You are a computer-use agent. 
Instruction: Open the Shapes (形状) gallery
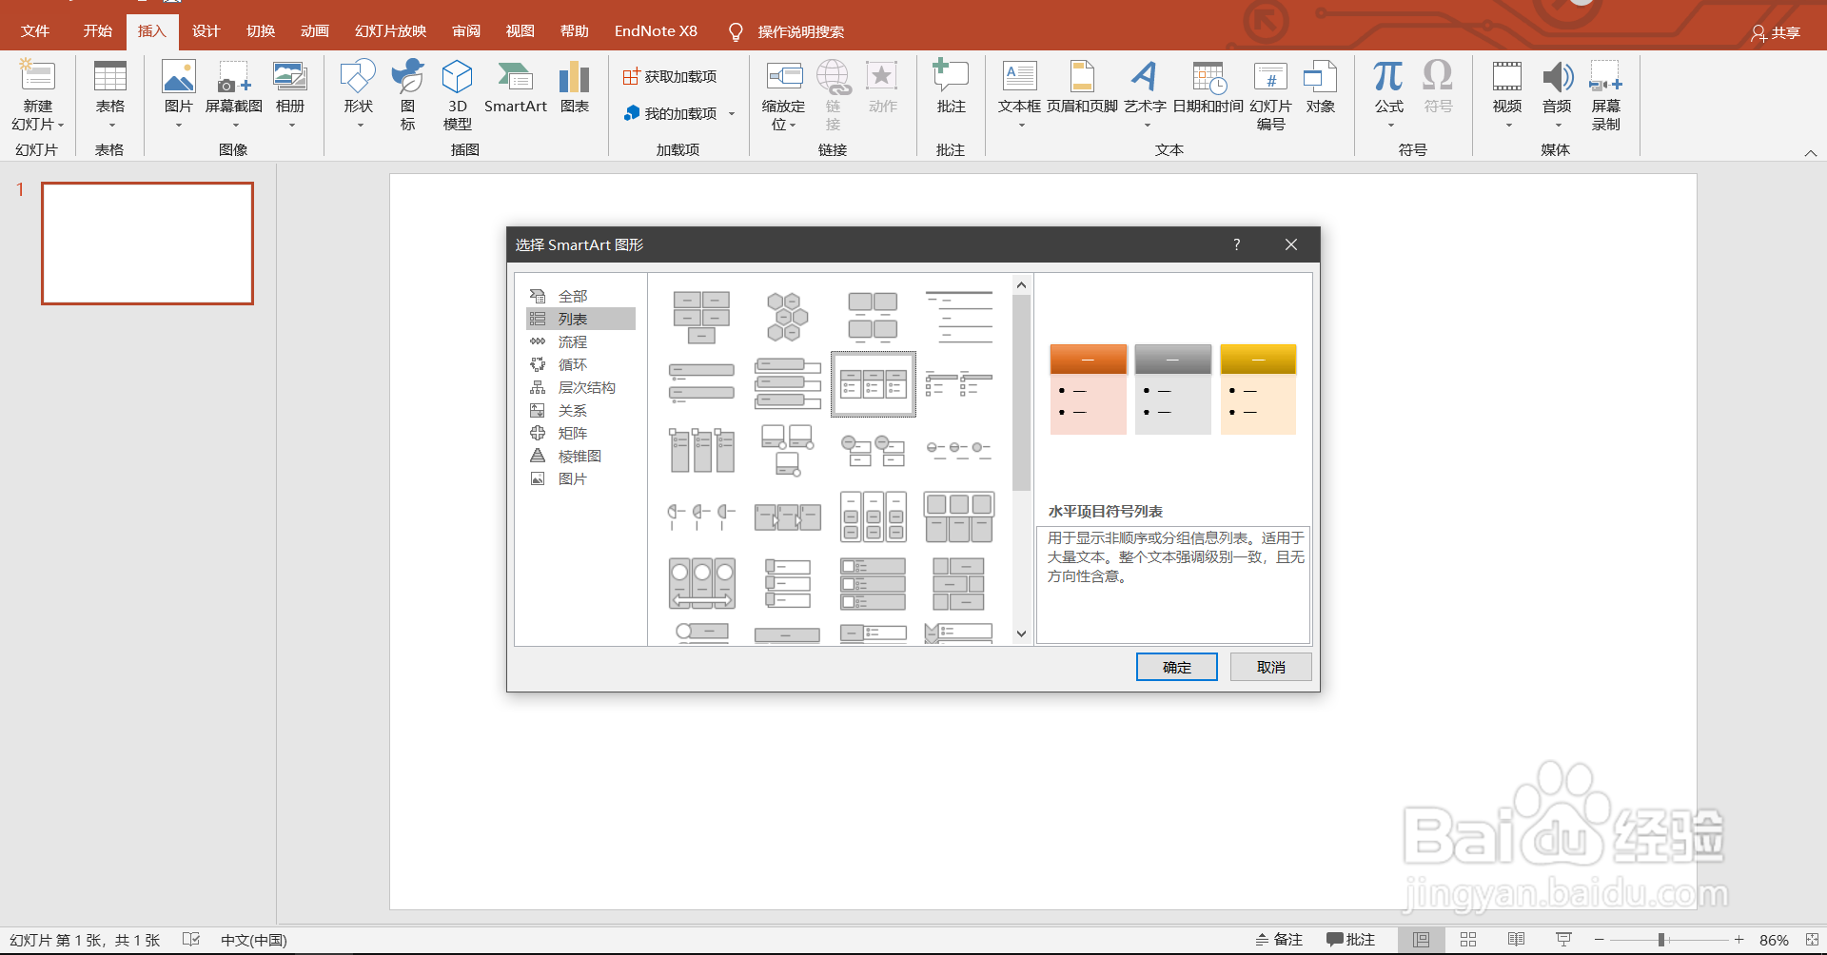click(x=359, y=94)
